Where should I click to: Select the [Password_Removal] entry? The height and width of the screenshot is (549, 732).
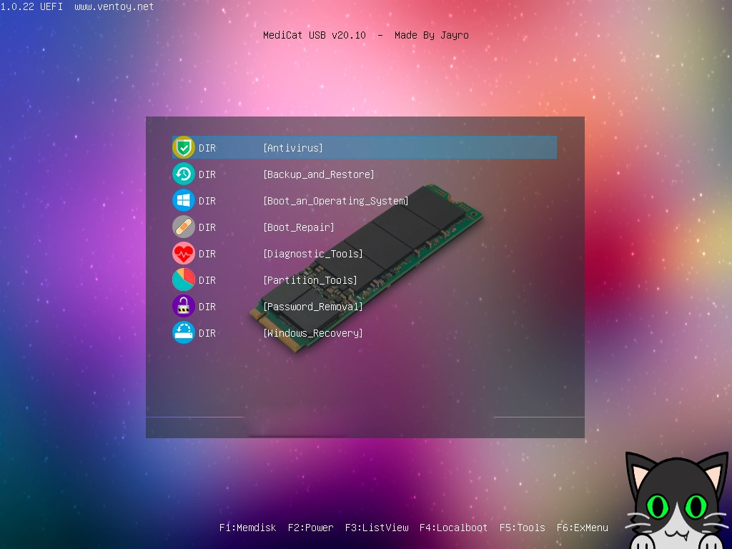click(x=365, y=307)
